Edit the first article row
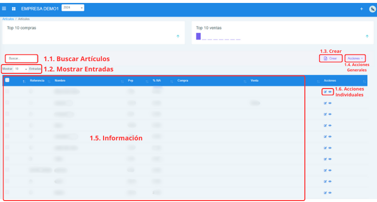Viewport: 377px width, 202px height. pyautogui.click(x=325, y=92)
